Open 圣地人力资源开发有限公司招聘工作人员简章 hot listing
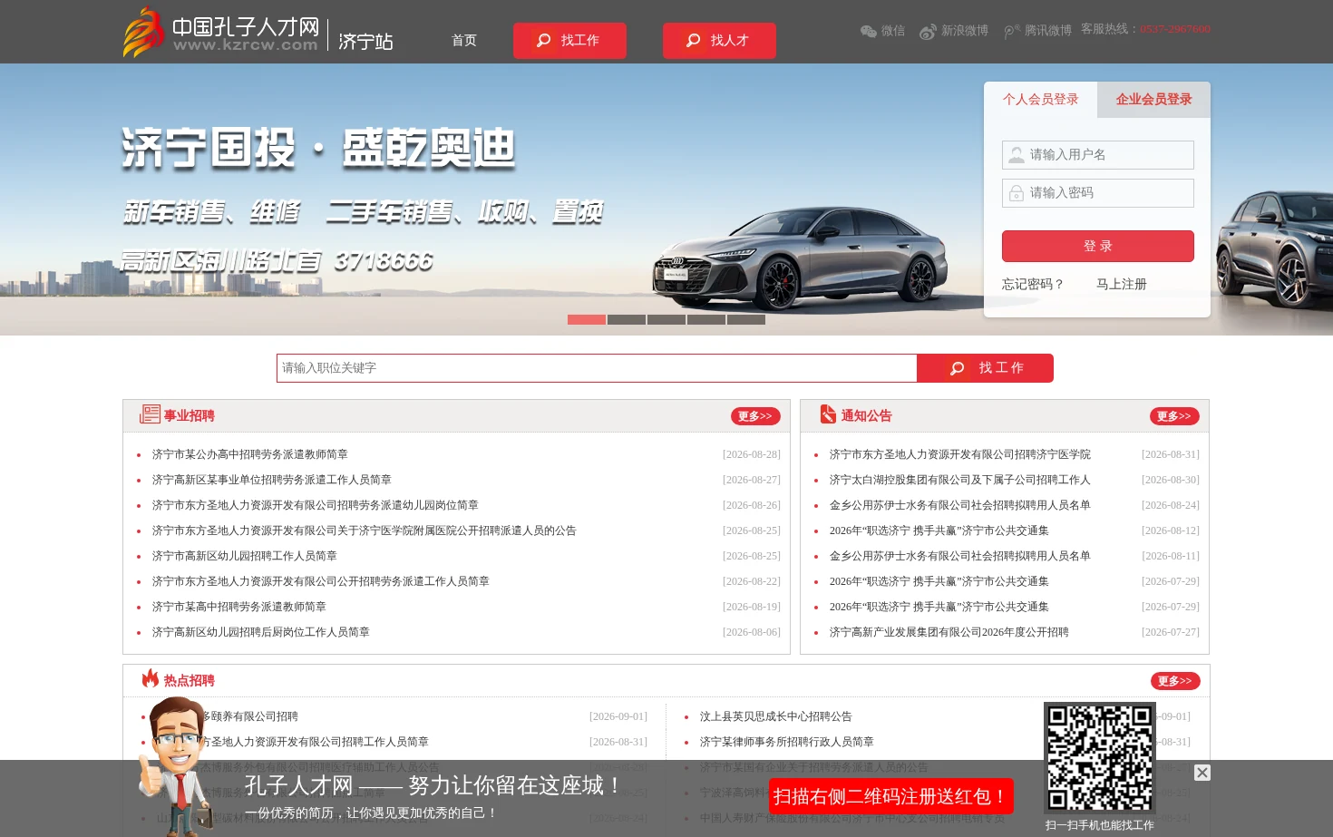The height and width of the screenshot is (837, 1333). pyautogui.click(x=315, y=742)
